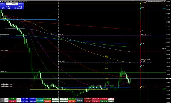This screenshot has height=103, width=171.
Task: Click the Break Even button
Action: coord(88,99)
